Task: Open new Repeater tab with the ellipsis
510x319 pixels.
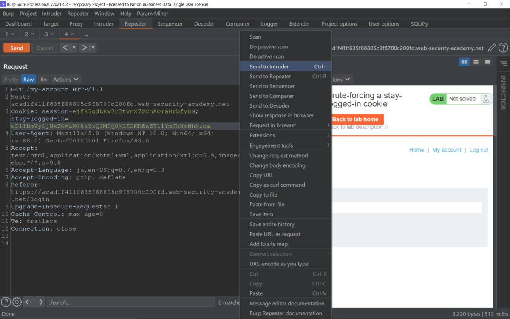Action: click(86, 34)
